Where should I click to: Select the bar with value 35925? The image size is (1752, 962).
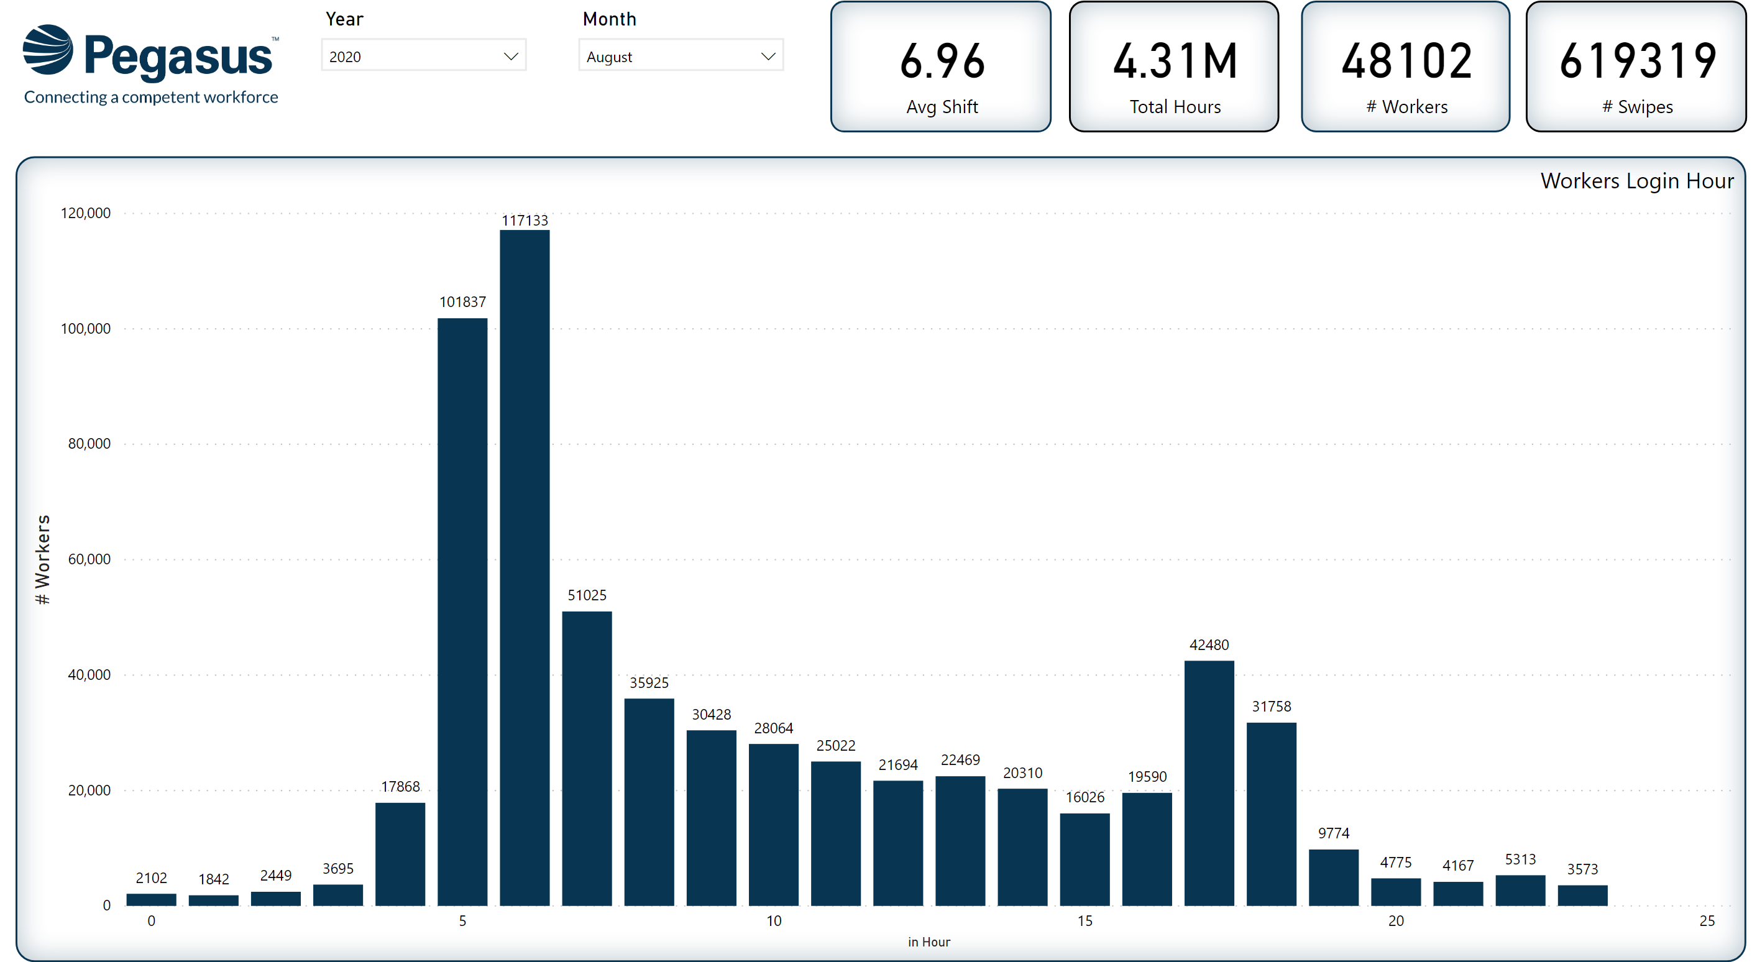pos(649,802)
